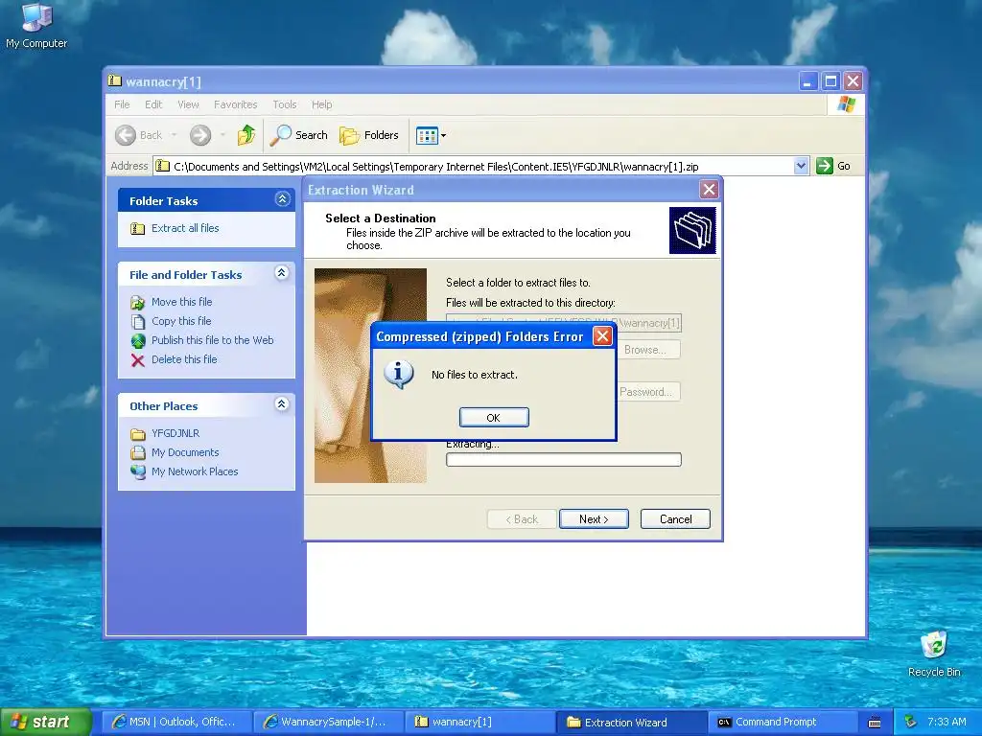This screenshot has height=736, width=982.
Task: Close the Compressed (zipped) Folders Error dialog
Action: coord(602,336)
